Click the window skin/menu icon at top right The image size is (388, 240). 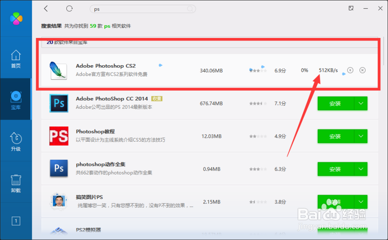pos(351,9)
